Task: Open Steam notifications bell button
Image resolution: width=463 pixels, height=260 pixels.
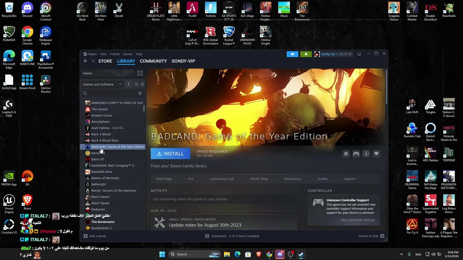Action: pyautogui.click(x=306, y=54)
